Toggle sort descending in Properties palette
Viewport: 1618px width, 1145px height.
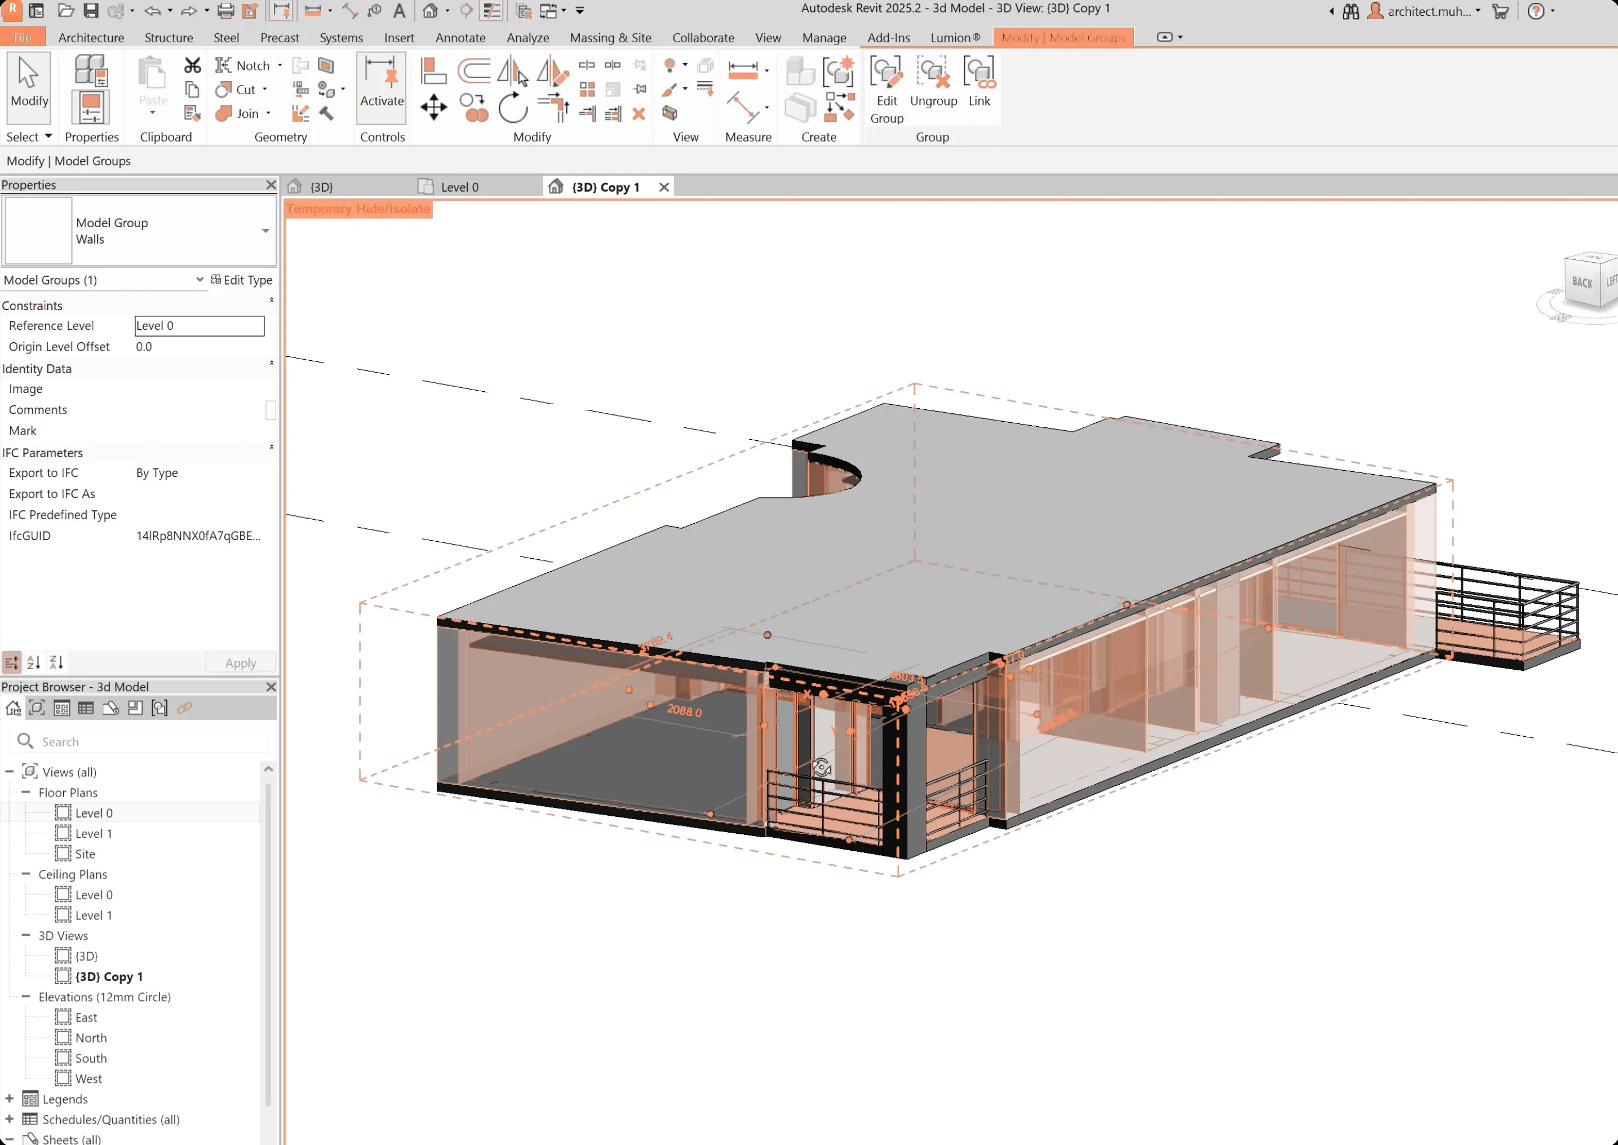pos(56,663)
